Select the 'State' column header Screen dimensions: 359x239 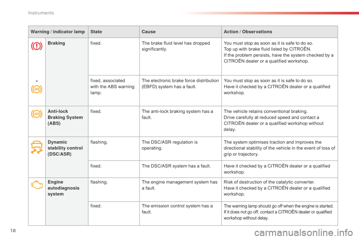[96, 32]
